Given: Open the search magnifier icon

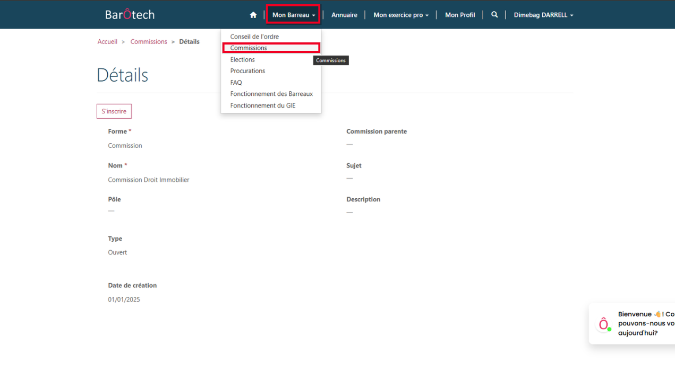Looking at the screenshot, I should point(494,15).
